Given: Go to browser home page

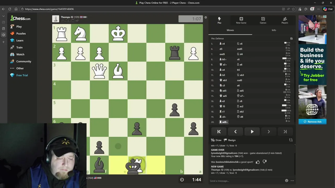Looking at the screenshot, I should tap(16, 9).
